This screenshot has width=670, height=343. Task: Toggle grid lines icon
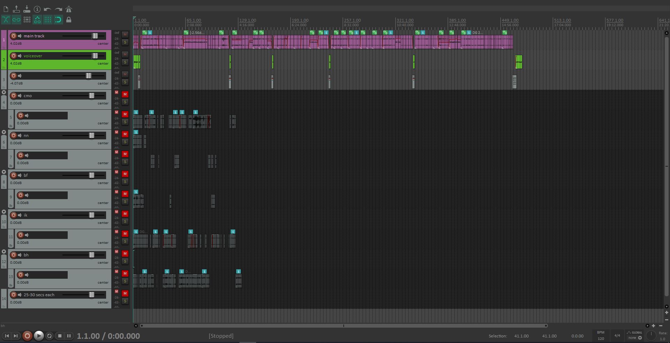click(48, 20)
